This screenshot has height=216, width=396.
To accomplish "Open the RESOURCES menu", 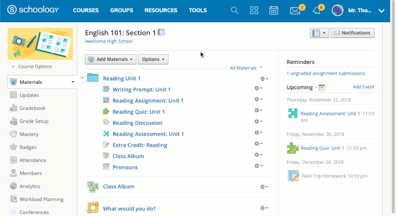I will (x=161, y=11).
